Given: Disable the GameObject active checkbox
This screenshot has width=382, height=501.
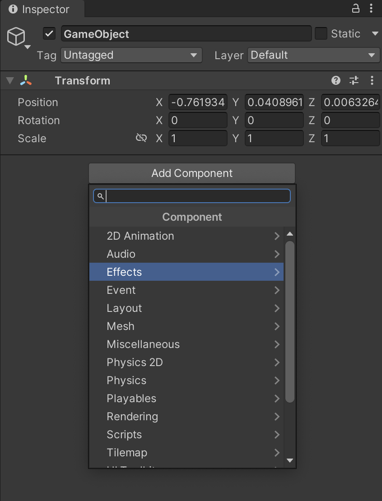Looking at the screenshot, I should pyautogui.click(x=49, y=34).
